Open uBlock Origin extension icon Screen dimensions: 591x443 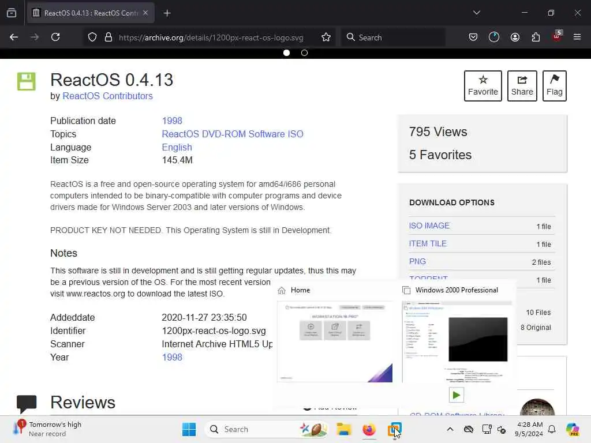[557, 36]
